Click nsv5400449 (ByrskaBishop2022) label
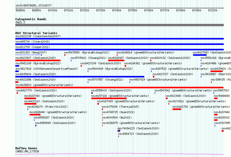Viewport: 231px width, 157px height. [x=110, y=69]
